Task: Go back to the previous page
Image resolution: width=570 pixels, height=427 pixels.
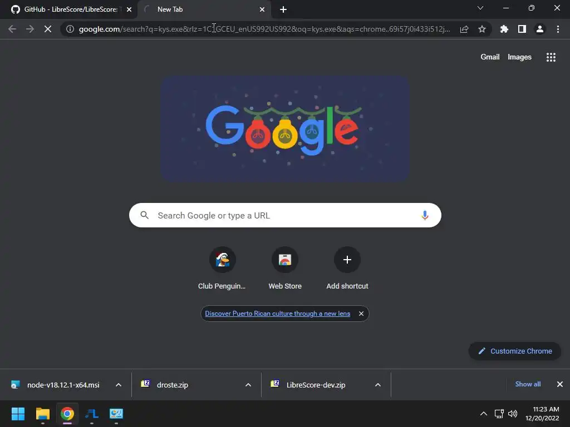Action: (12, 29)
